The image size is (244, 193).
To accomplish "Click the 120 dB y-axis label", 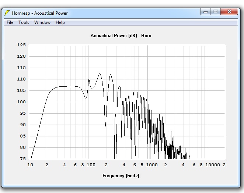I will 21,56.
